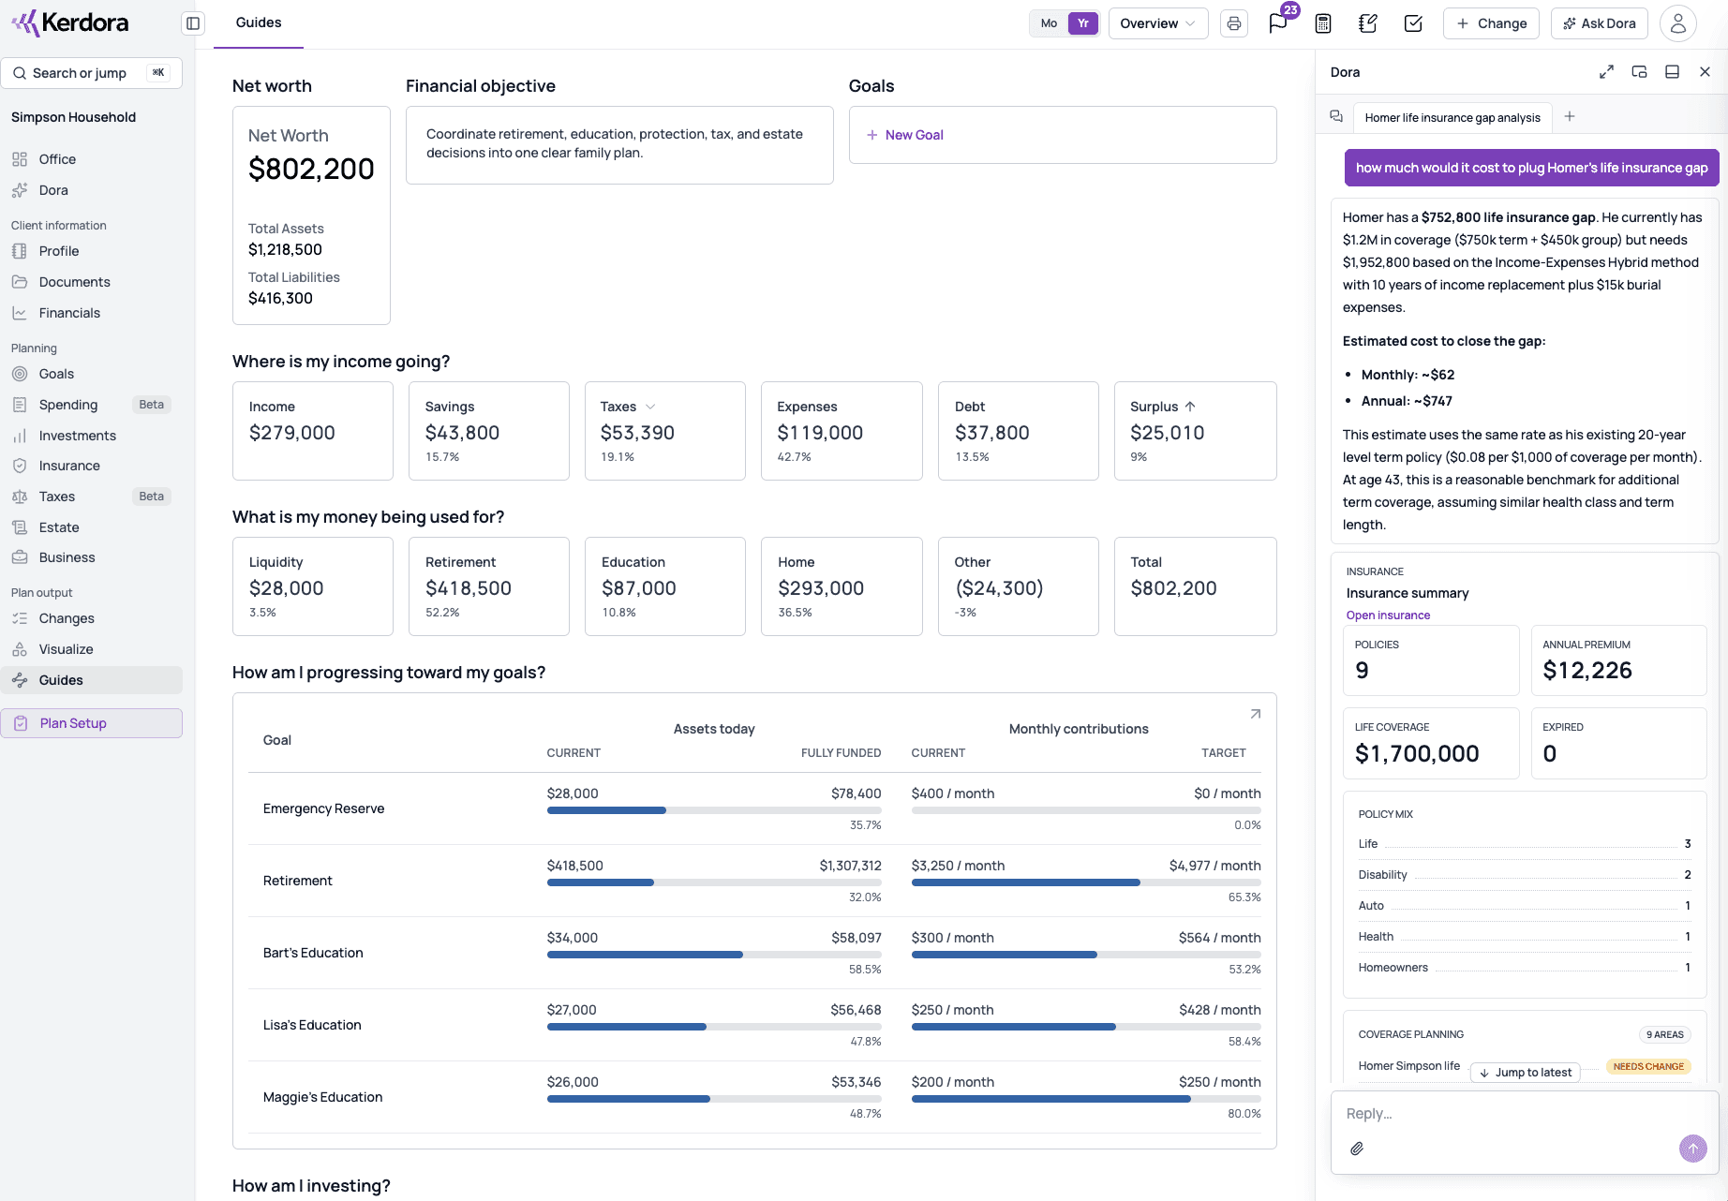Click the notes edit icon in the toolbar
Viewport: 1728px width, 1201px height.
pyautogui.click(x=1368, y=23)
